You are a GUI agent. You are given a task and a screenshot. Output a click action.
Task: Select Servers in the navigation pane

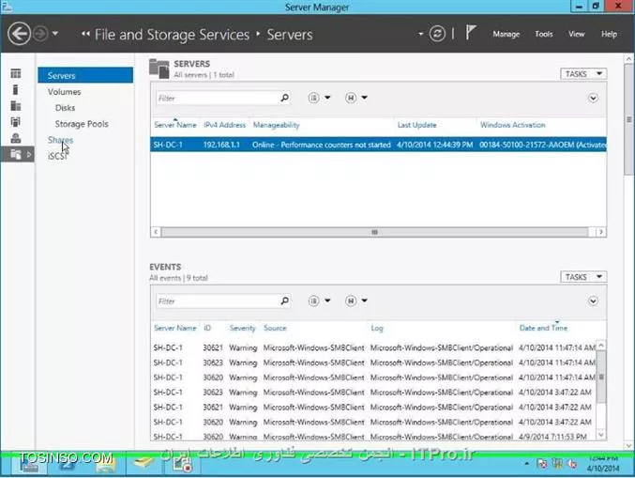[85, 75]
